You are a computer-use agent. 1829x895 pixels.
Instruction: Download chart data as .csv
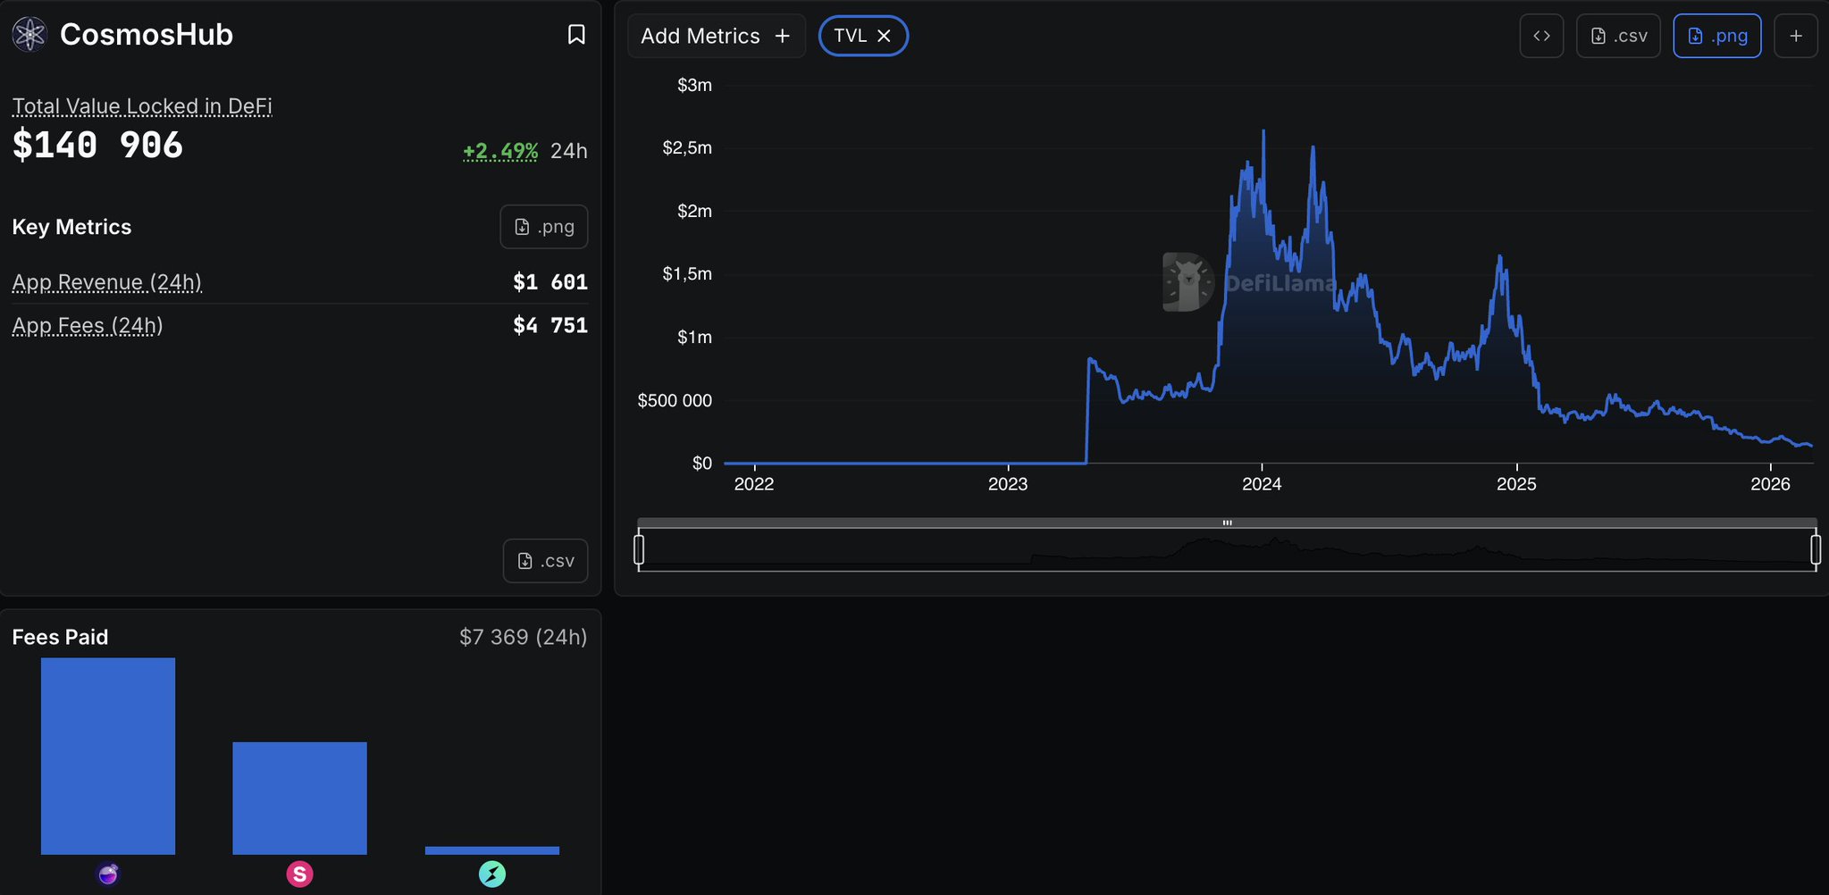(1618, 36)
